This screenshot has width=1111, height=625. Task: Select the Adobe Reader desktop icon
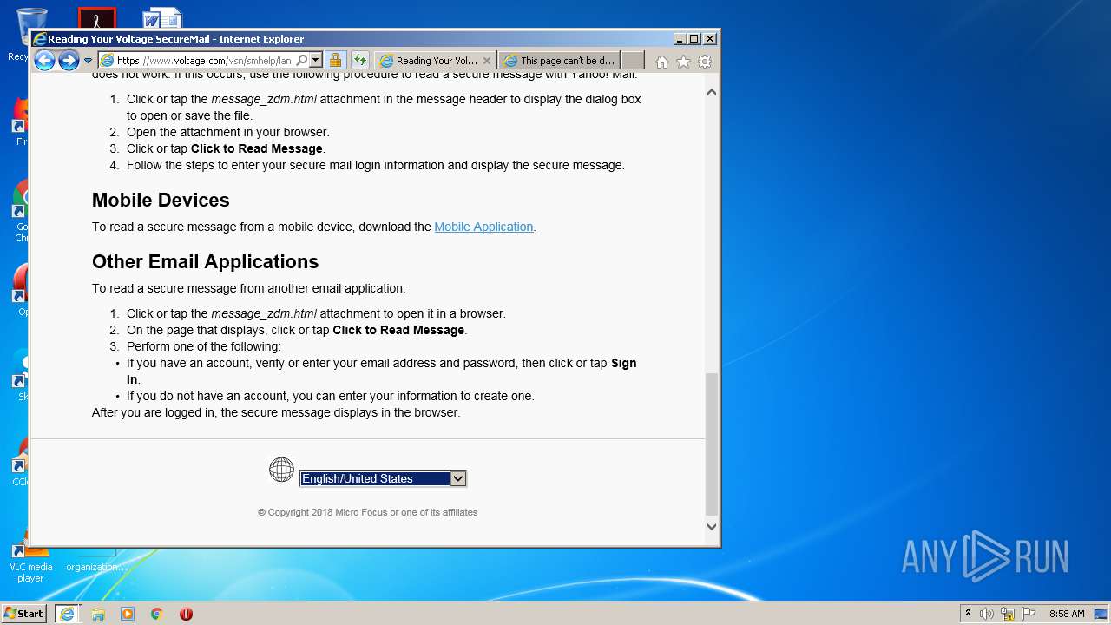pos(96,18)
